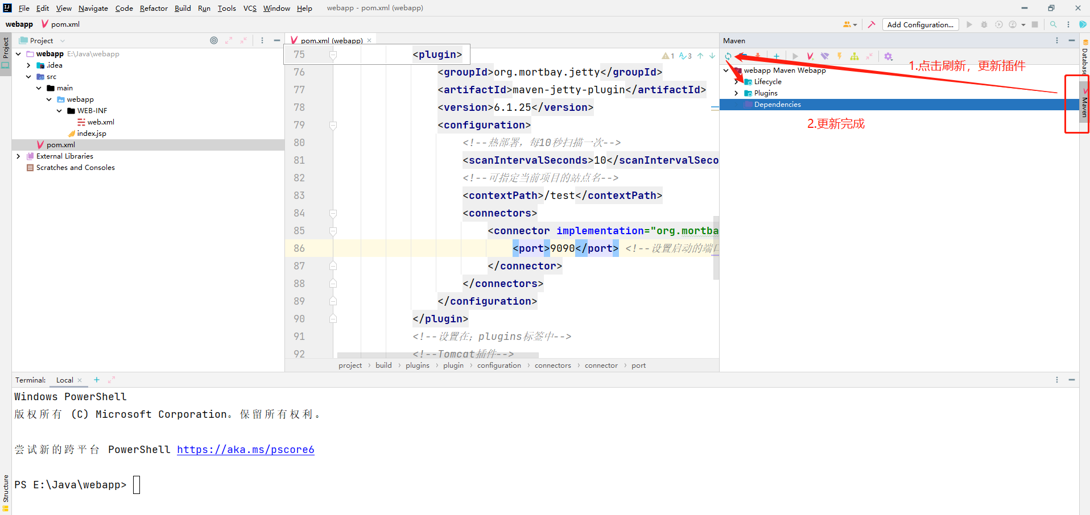The height and width of the screenshot is (515, 1090).
Task: Select Scratches and Consoles
Action: tap(71, 168)
